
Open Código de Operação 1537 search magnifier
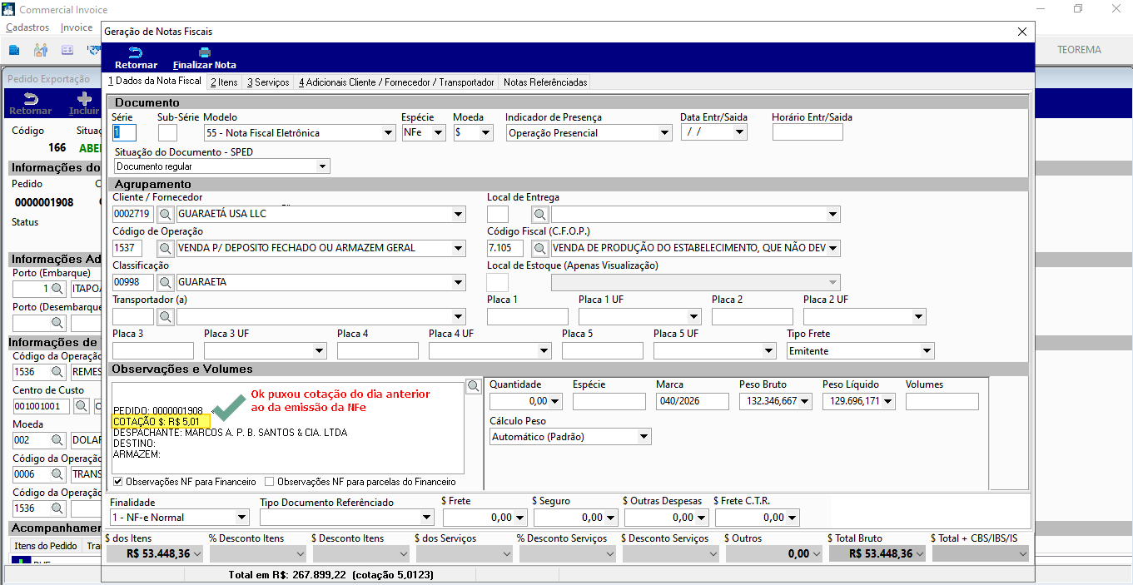tap(165, 248)
